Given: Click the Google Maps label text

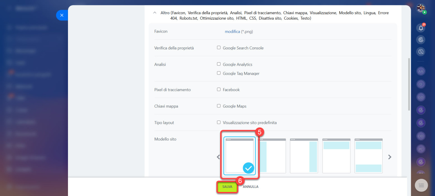Looking at the screenshot, I should click(235, 106).
